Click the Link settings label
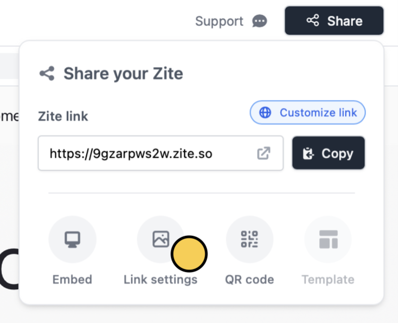 pos(160,280)
